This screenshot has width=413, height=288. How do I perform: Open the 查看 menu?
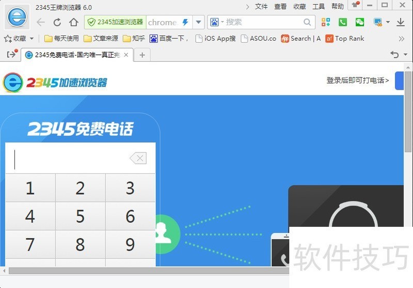280,6
